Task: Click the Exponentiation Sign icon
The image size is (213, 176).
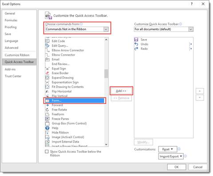Action: 47,82
